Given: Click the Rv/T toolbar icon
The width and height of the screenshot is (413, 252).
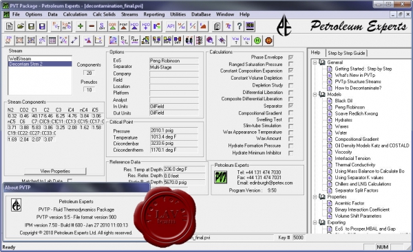Looking at the screenshot, I should tap(56, 26).
